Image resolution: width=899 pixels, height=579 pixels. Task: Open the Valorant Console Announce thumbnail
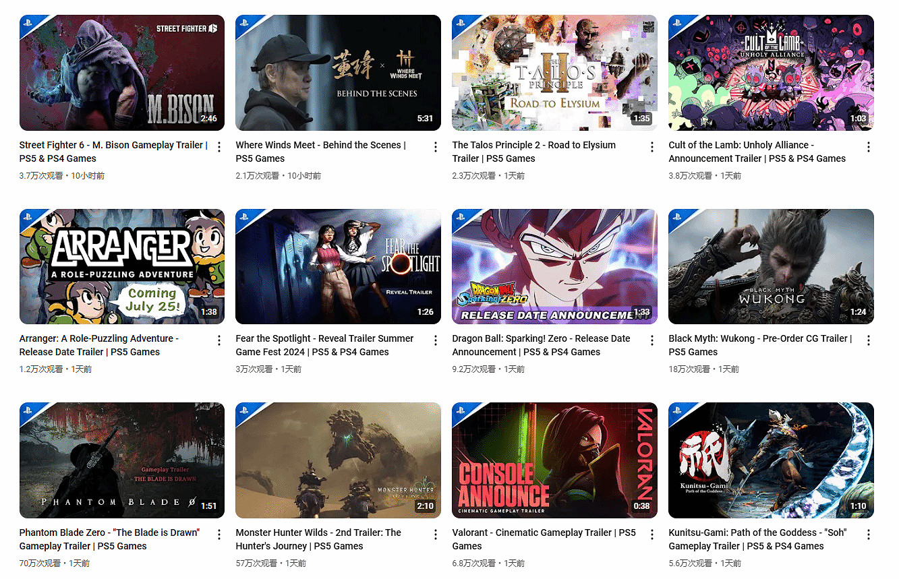tap(554, 460)
